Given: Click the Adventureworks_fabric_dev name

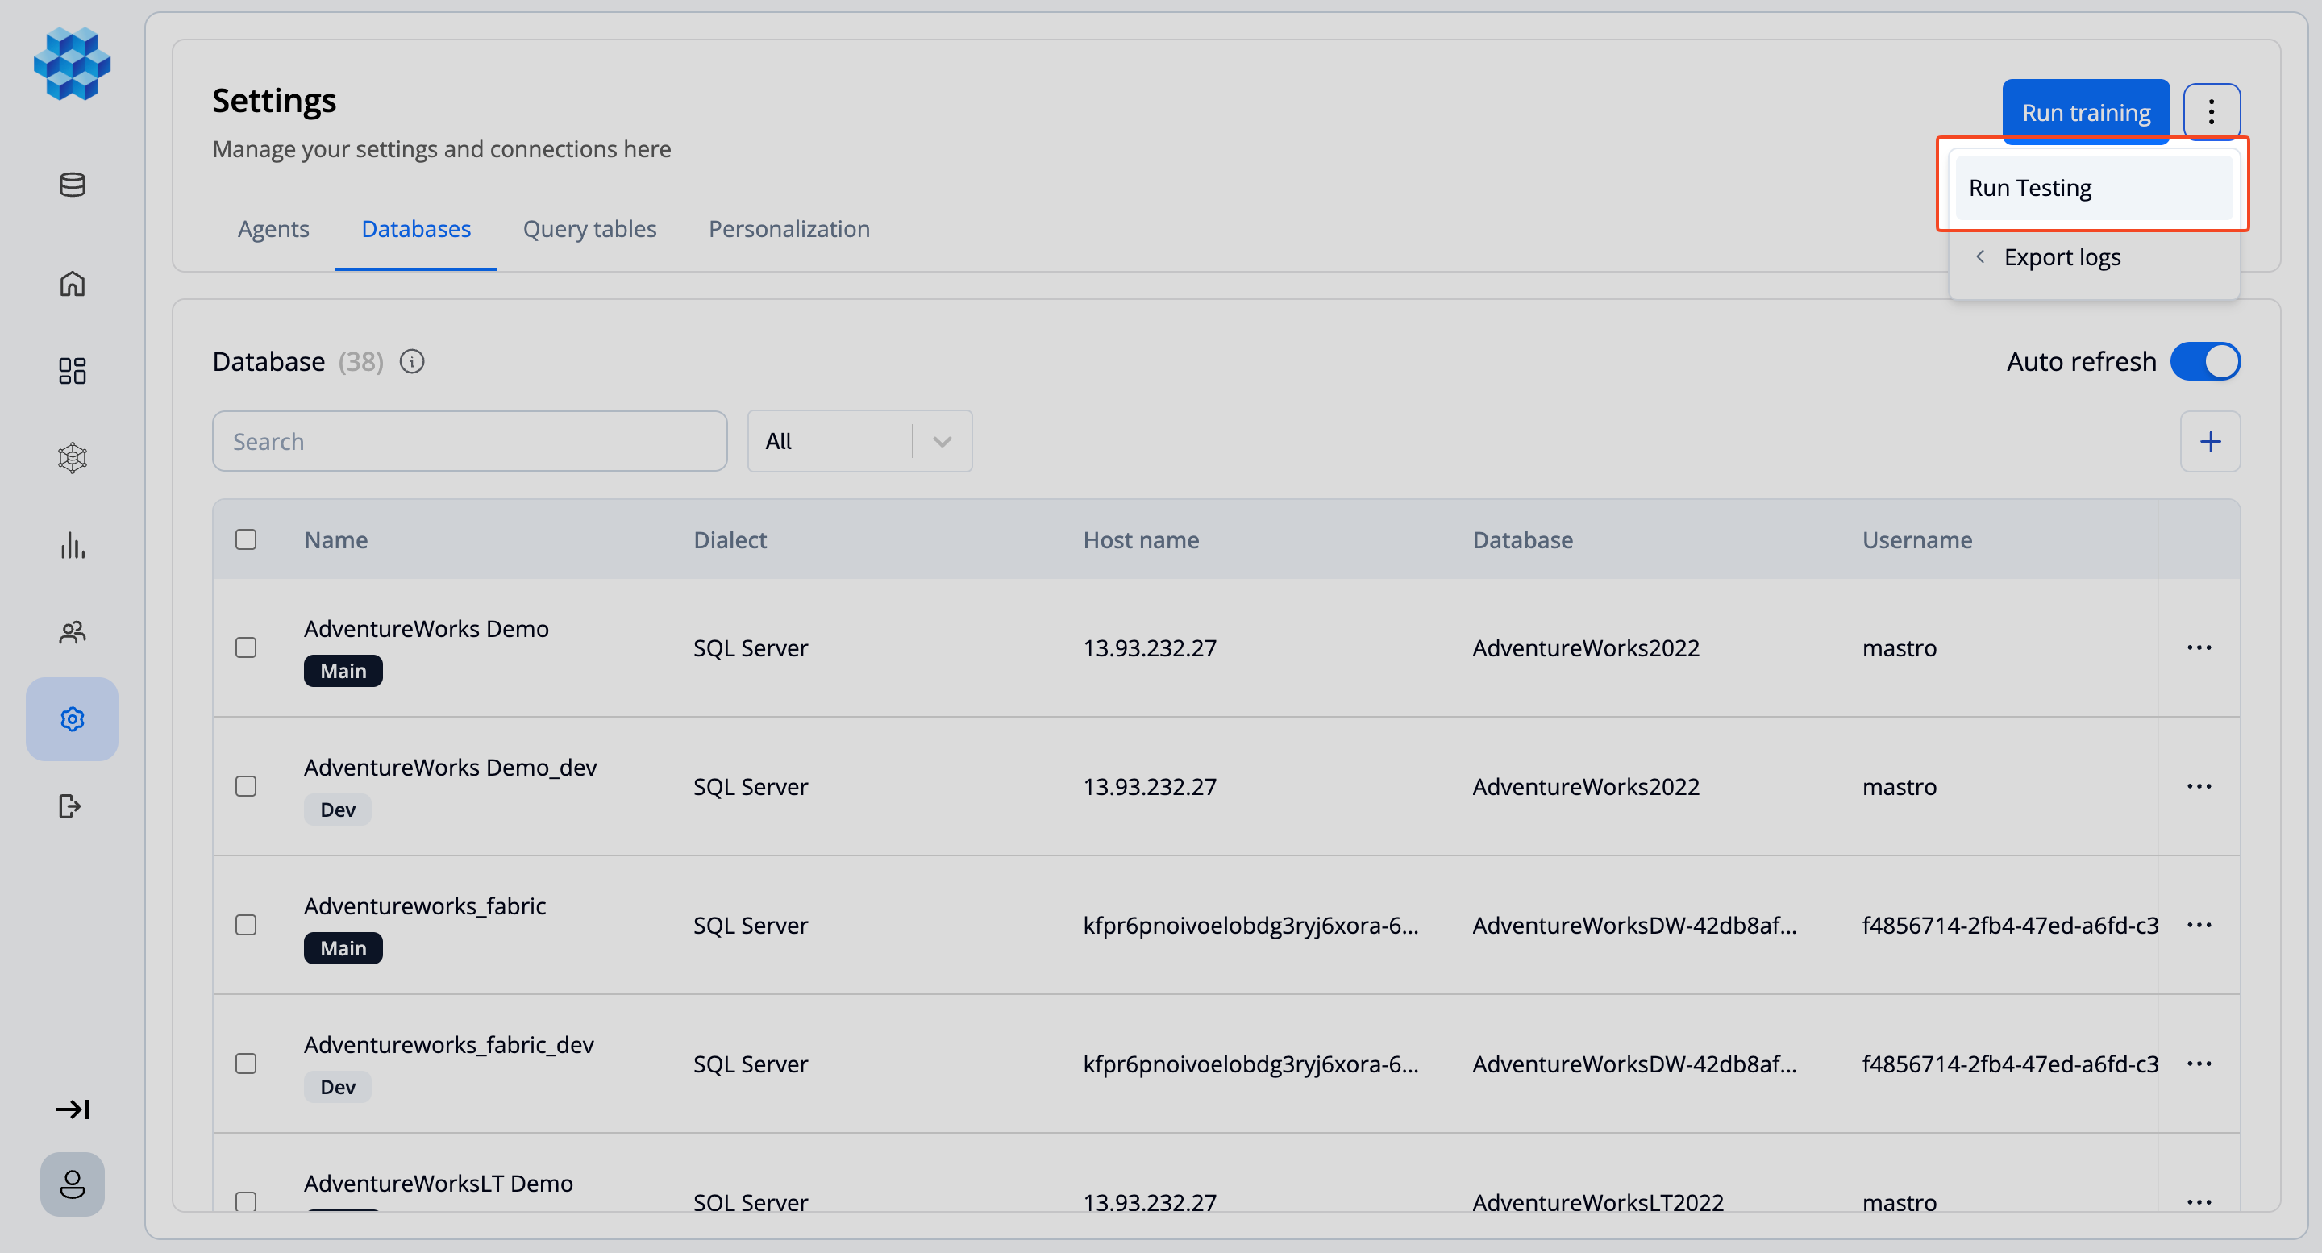Looking at the screenshot, I should (x=448, y=1045).
